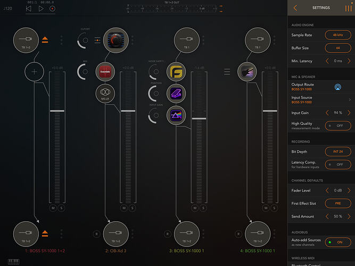
Task: Decrease Fader Level with left arrow
Action: [x=327, y=190]
